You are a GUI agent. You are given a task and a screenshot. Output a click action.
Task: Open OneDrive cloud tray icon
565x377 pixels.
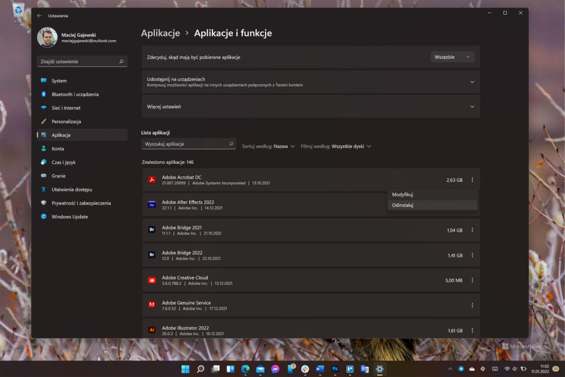point(472,369)
